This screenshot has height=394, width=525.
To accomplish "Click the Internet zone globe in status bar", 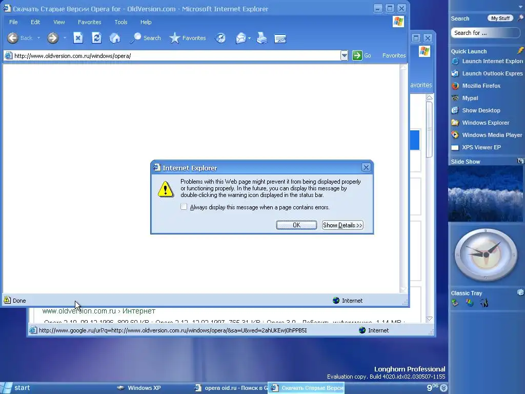I will (336, 301).
